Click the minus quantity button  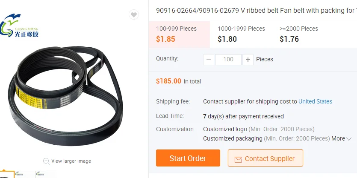[x=209, y=60]
